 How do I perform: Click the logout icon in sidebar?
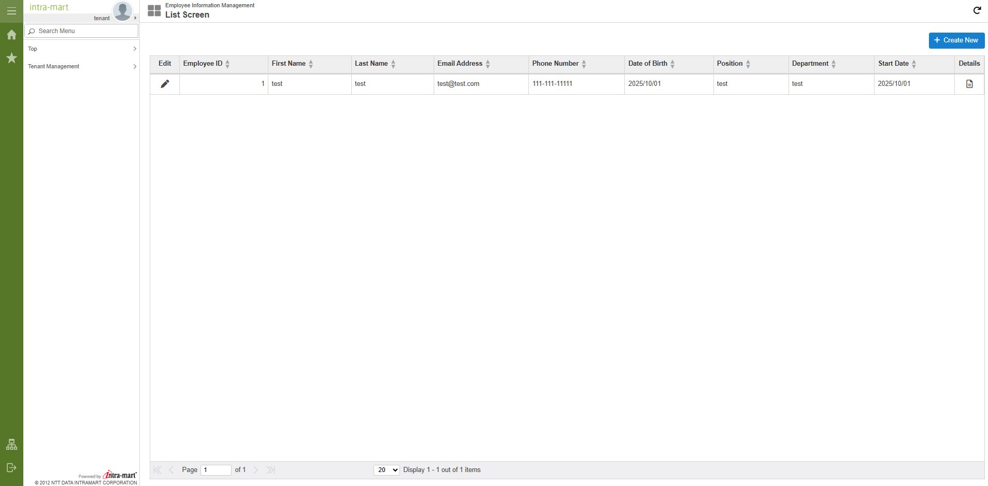pos(11,468)
